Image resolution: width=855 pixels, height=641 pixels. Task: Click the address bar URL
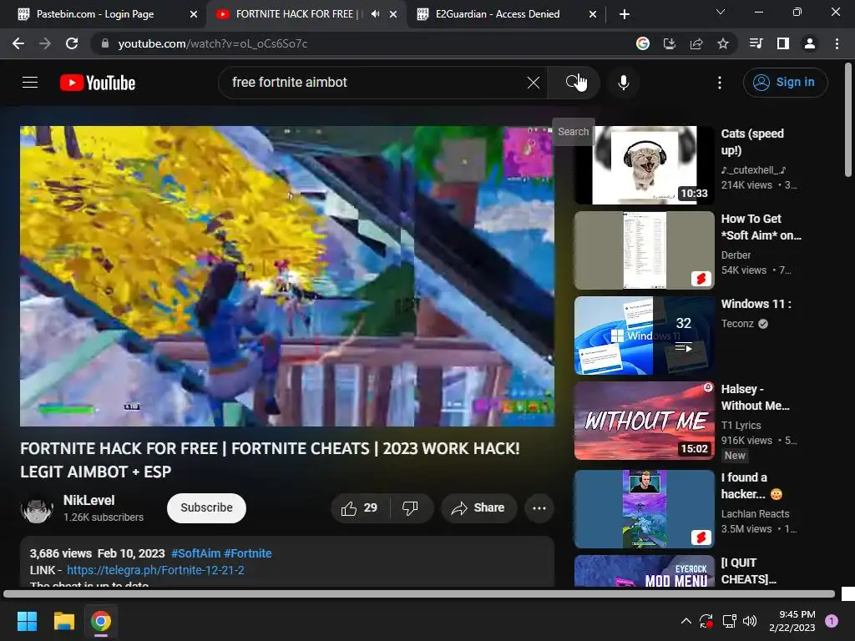coord(213,43)
